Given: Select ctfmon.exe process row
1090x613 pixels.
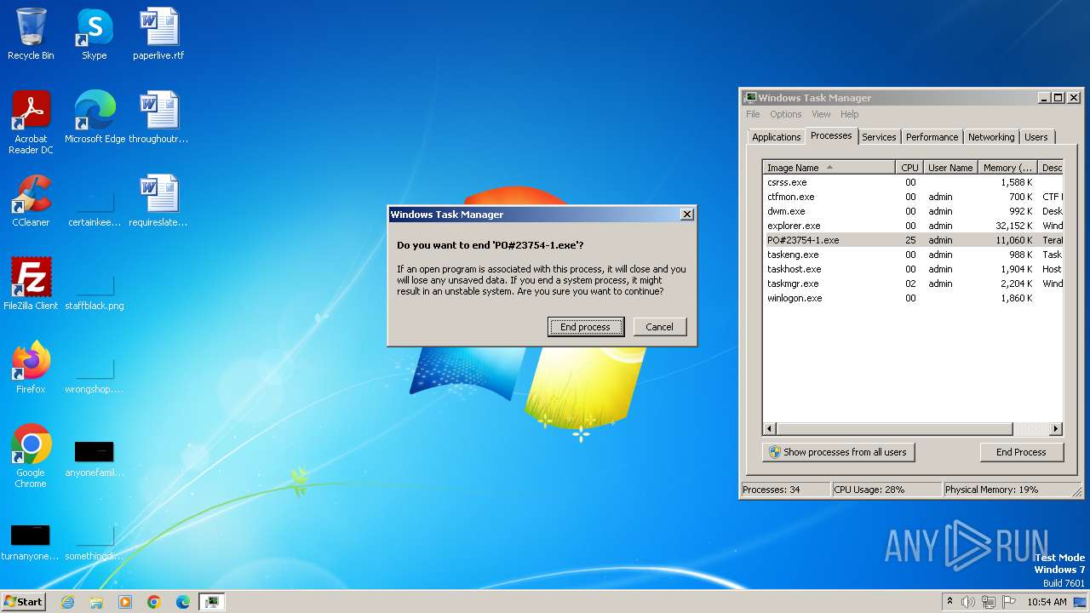Looking at the screenshot, I should (913, 197).
